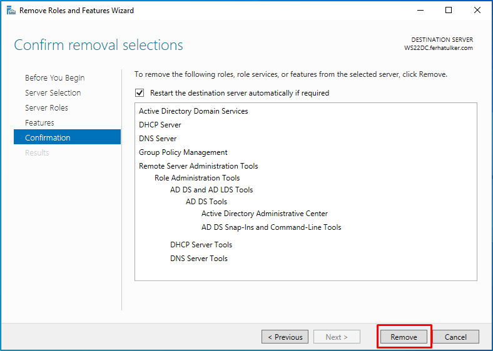Click the wizard icon in title bar
Screen dimensions: 493x351
(x=11, y=11)
